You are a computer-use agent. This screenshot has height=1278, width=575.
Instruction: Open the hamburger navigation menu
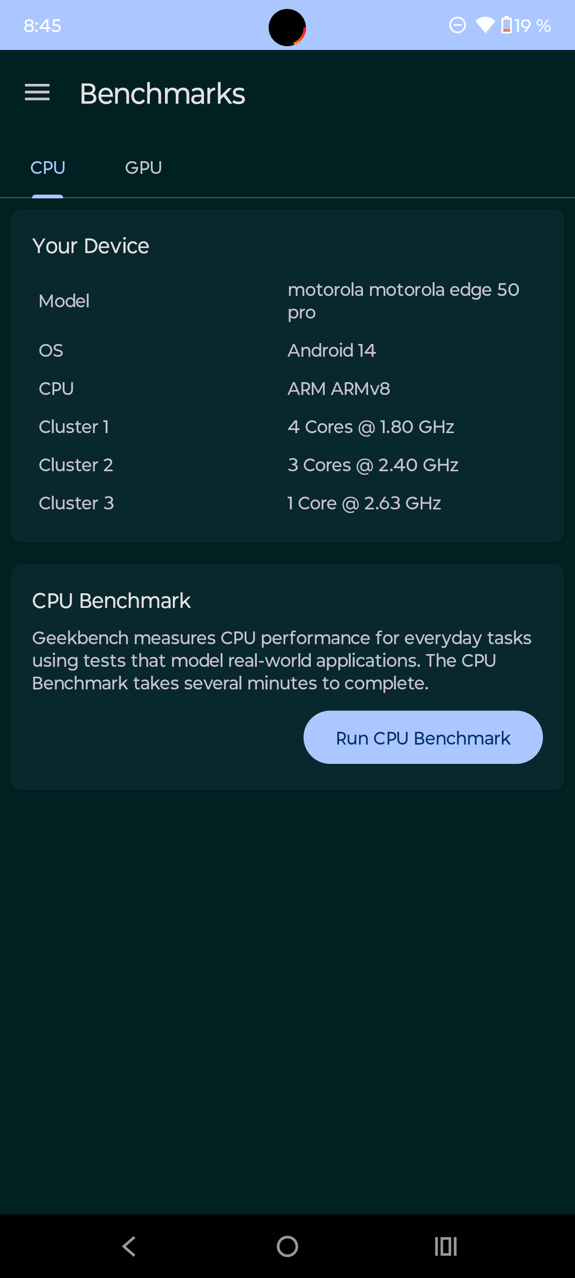pyautogui.click(x=37, y=92)
